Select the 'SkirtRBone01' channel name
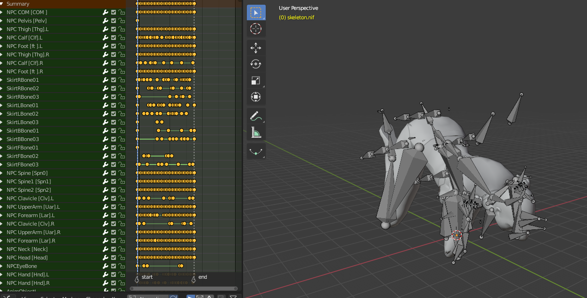 coord(23,80)
